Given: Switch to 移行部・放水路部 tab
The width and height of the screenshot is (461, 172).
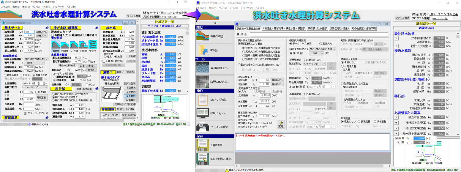Looking at the screenshot, I should pos(317,28).
